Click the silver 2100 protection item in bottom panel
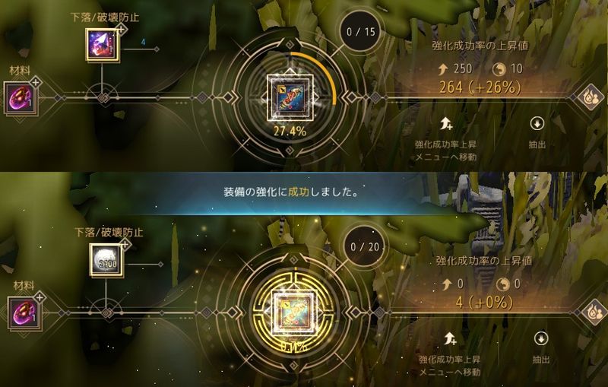Viewport: 608px width, 387px height. tap(106, 260)
